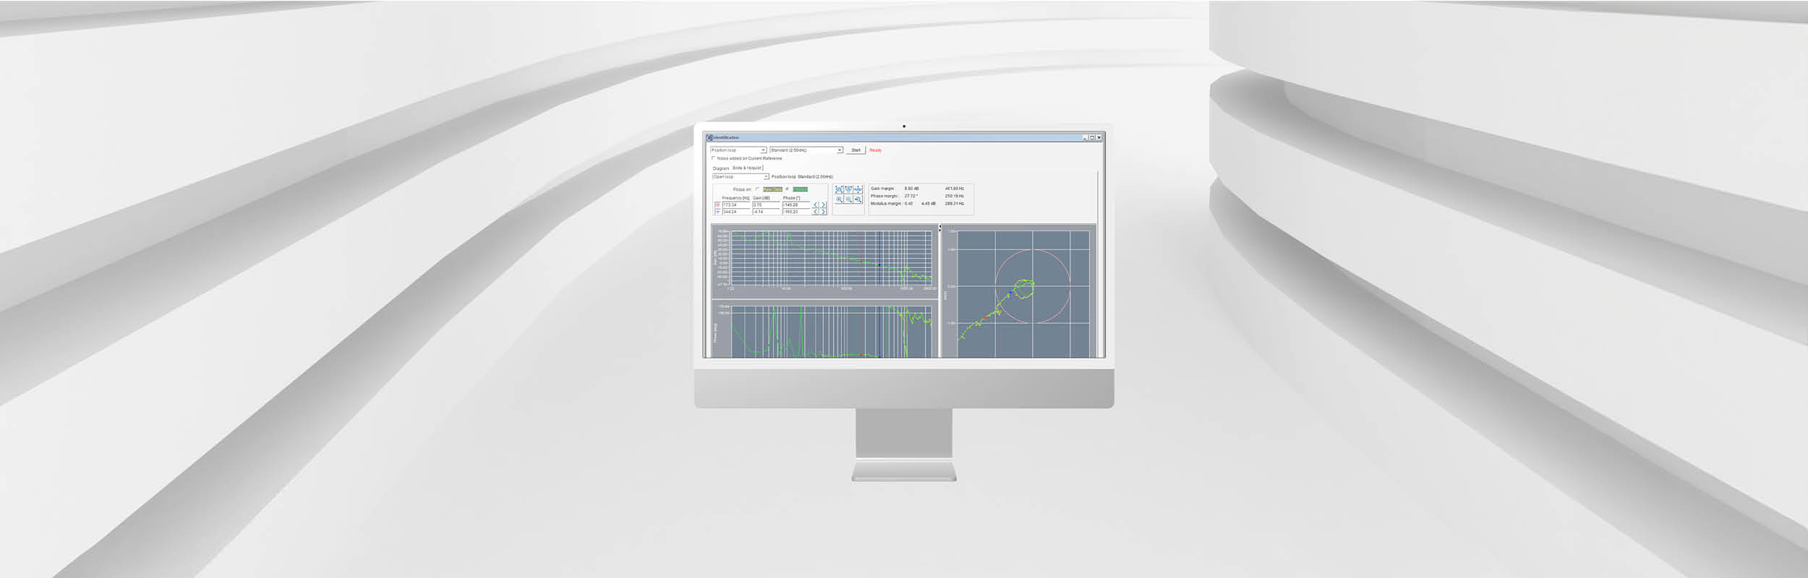Expand the Open loop dropdown
Viewport: 1808px width, 578px height.
(x=766, y=177)
